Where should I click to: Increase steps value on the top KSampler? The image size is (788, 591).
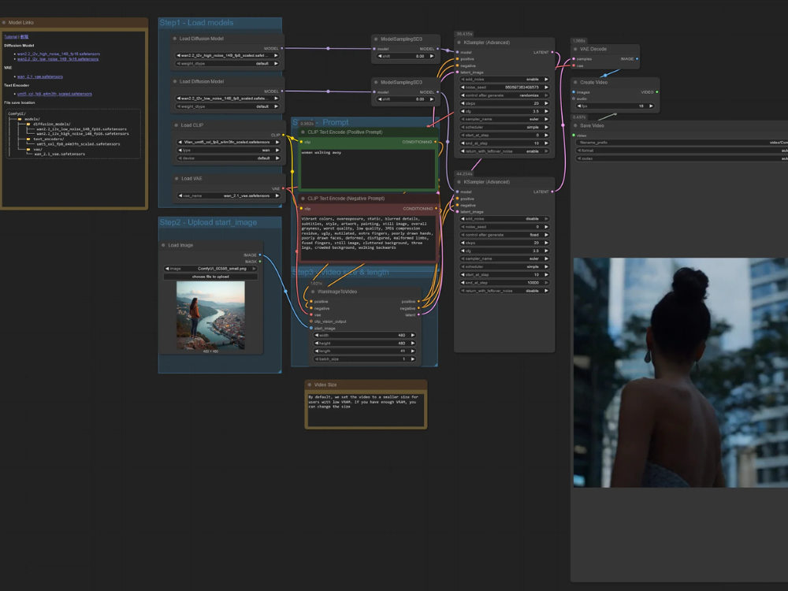click(546, 103)
